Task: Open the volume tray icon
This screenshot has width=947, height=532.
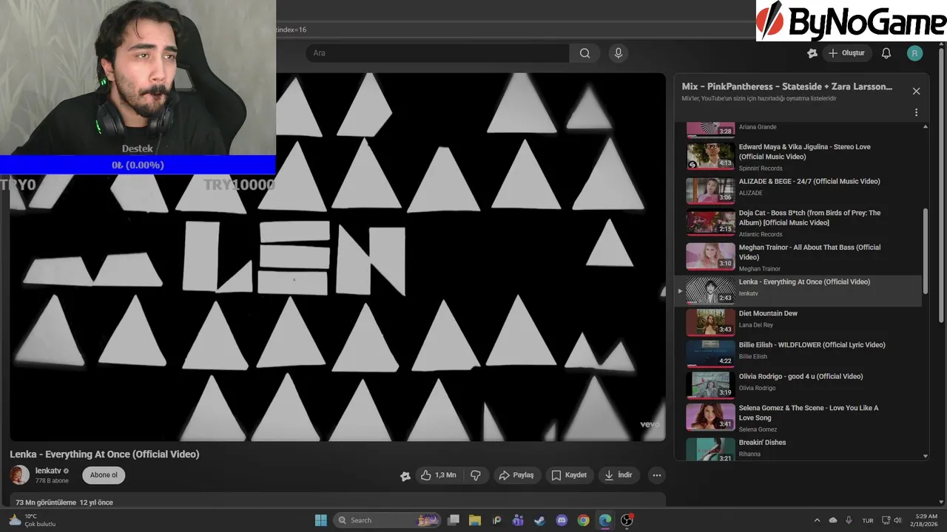Action: click(898, 520)
